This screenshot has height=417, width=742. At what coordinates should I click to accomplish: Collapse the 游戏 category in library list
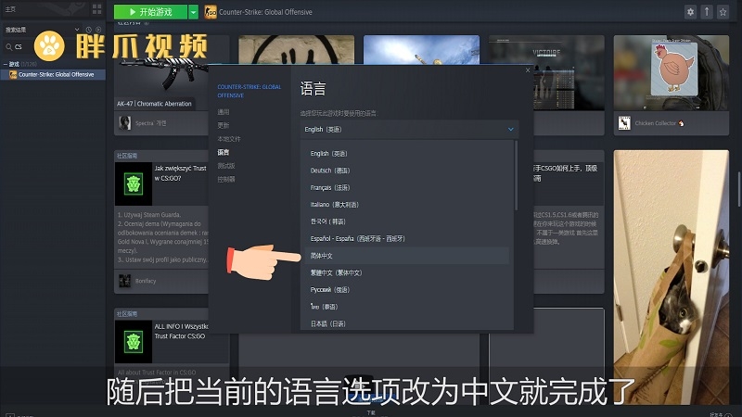click(6, 64)
